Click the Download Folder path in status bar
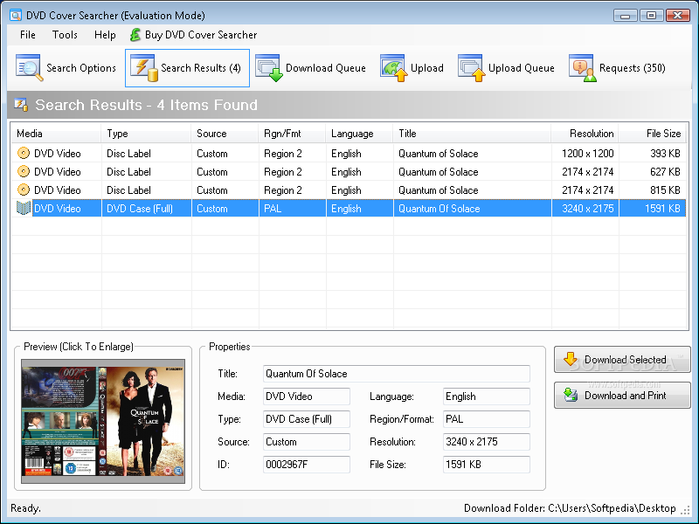The width and height of the screenshot is (699, 524). 570,508
